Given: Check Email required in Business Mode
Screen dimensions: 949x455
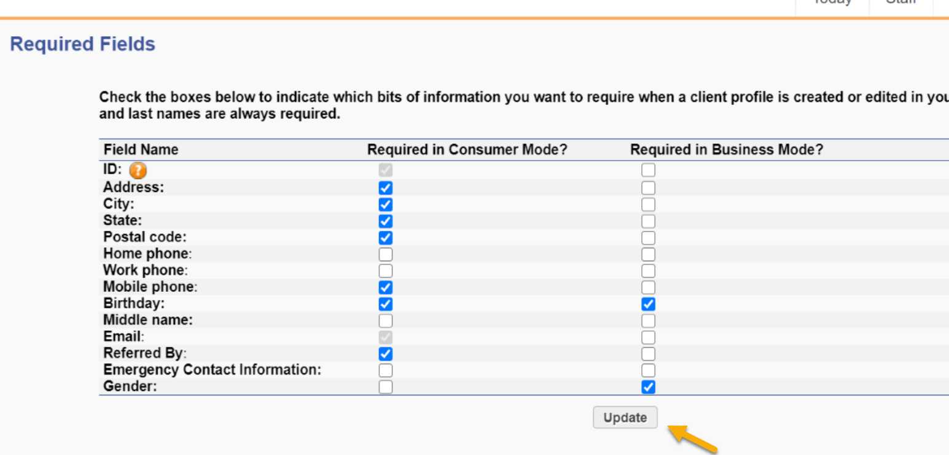Looking at the screenshot, I should point(648,337).
